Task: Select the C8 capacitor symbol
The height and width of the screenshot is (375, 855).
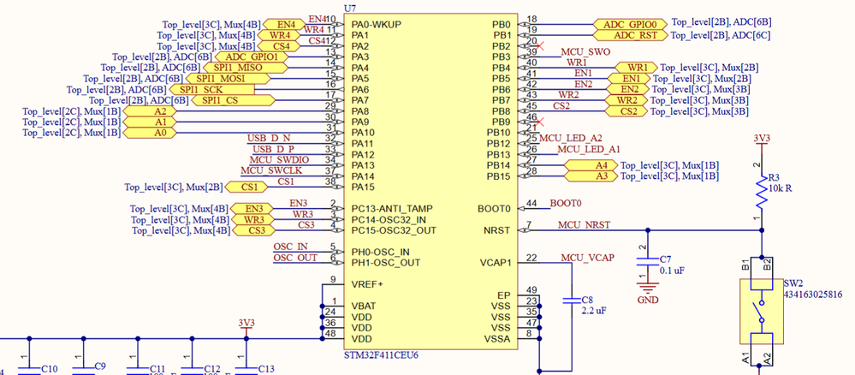Action: click(571, 301)
